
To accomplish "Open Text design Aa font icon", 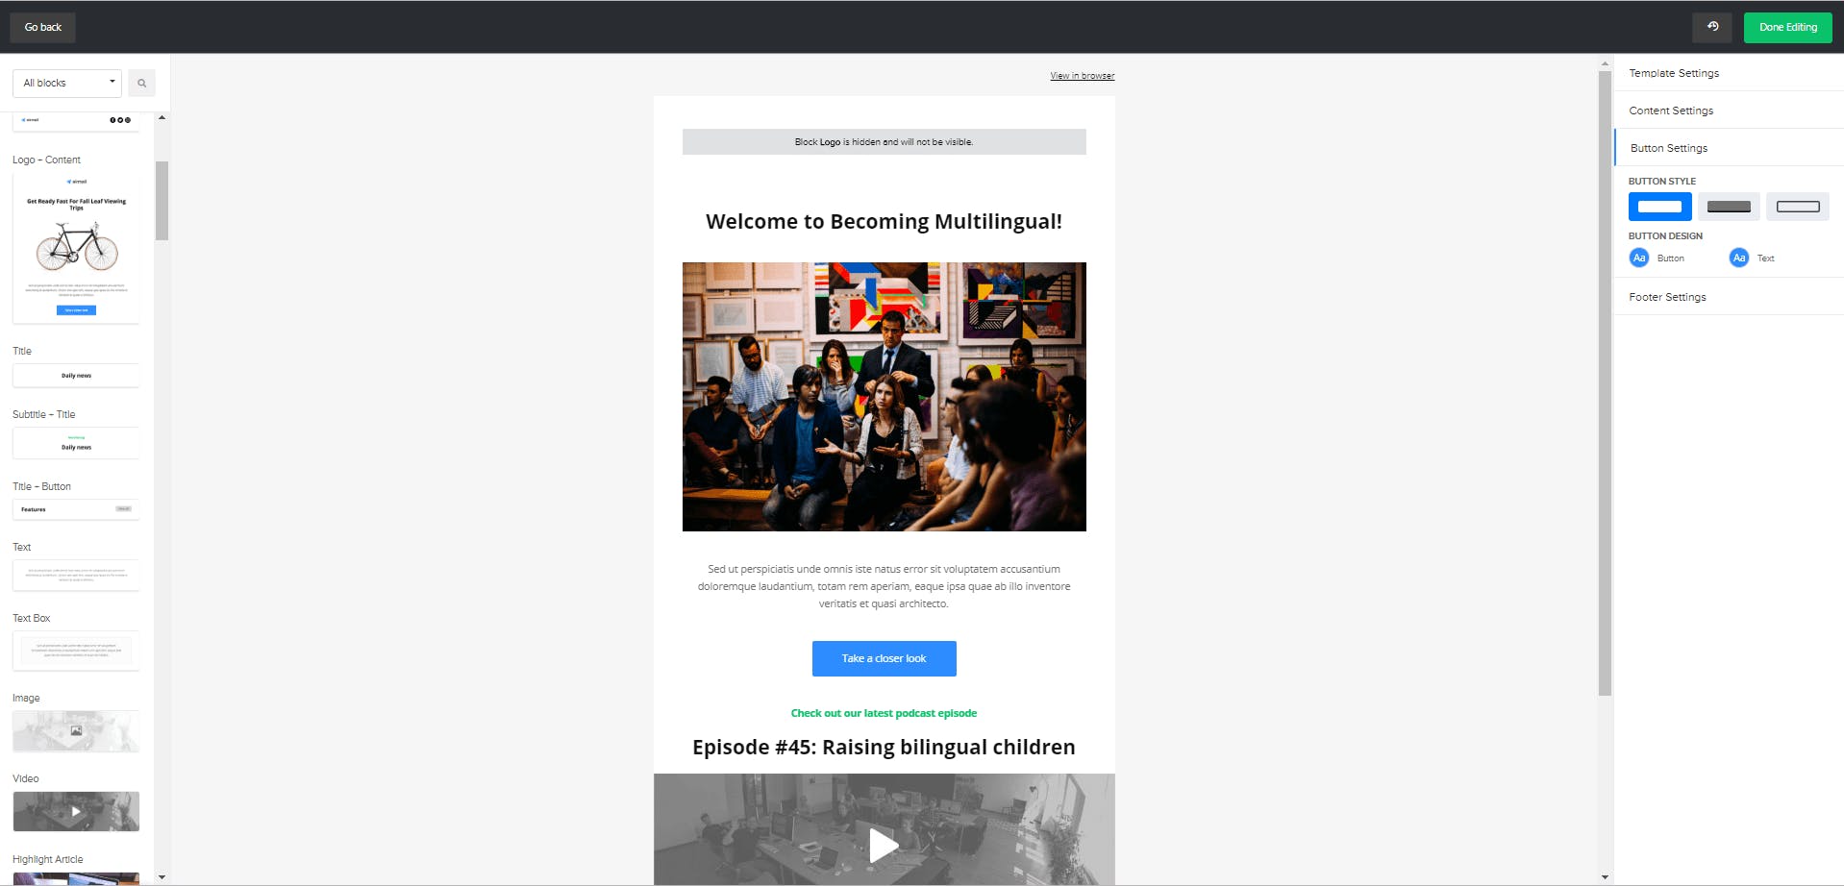I will (1739, 258).
